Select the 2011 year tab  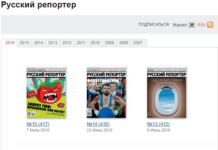click(x=81, y=43)
